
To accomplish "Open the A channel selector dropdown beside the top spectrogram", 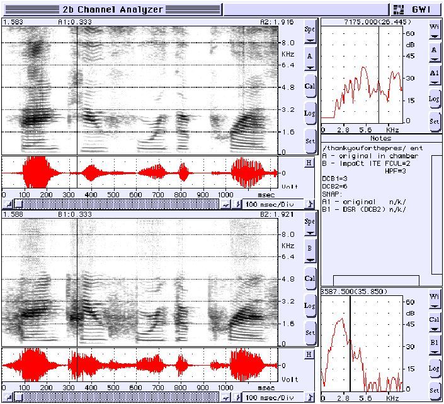I will pos(310,59).
